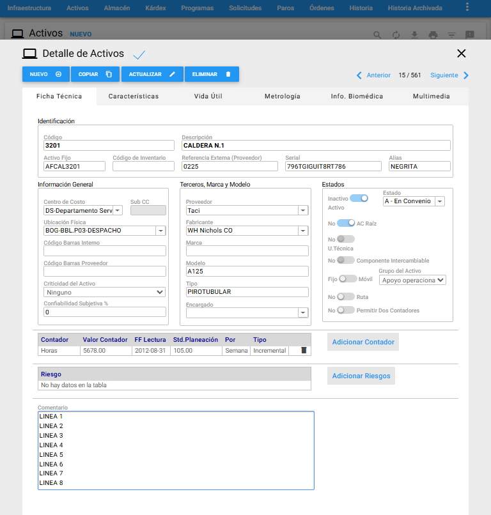This screenshot has width=491, height=515.
Task: Open the vertical three-dot menu in top bar
Action: tap(467, 7)
